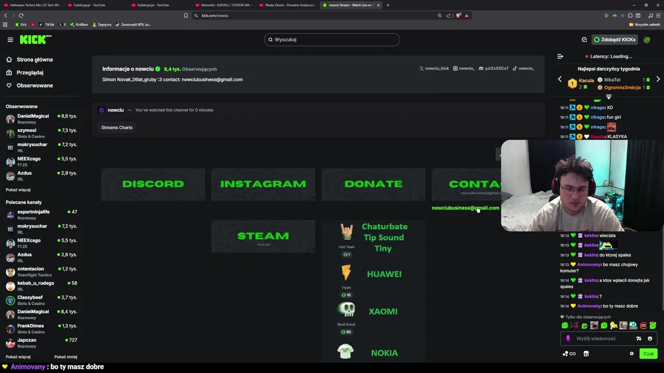Open the Discord invite yJrZxX5Cz7 link

[x=493, y=68]
